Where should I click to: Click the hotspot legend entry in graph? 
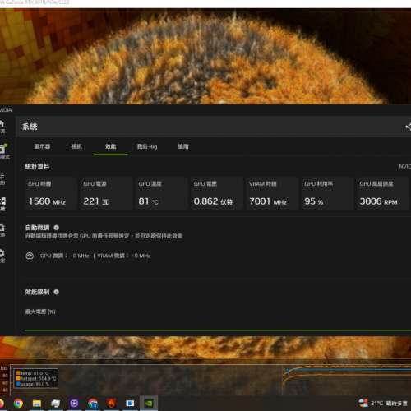pos(36,379)
